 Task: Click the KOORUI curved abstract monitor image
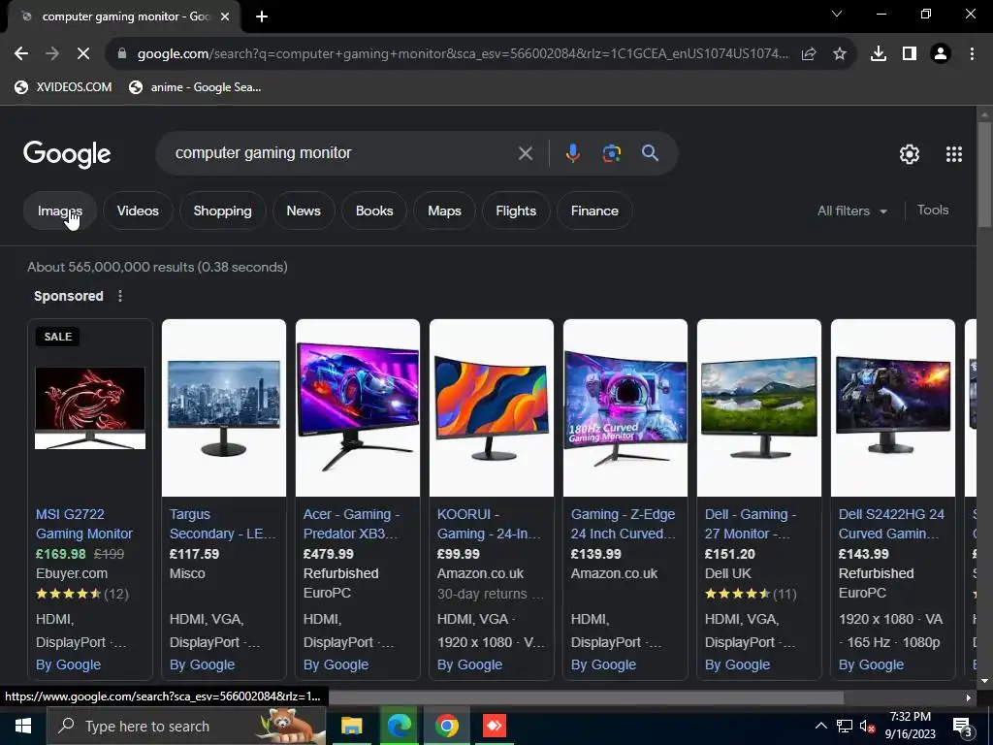492,408
